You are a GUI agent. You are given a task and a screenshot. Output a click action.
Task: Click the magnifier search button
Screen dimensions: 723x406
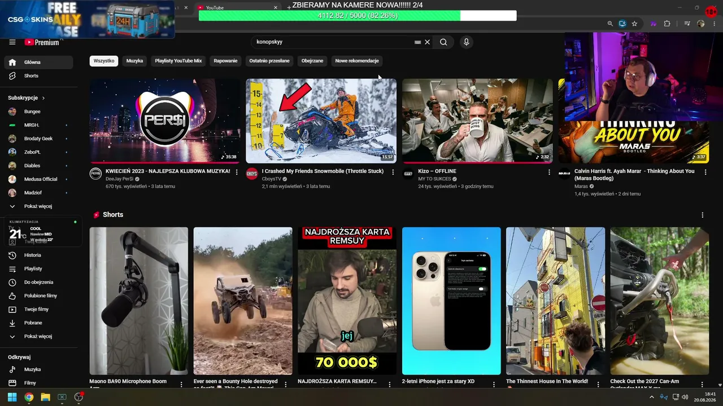point(443,42)
